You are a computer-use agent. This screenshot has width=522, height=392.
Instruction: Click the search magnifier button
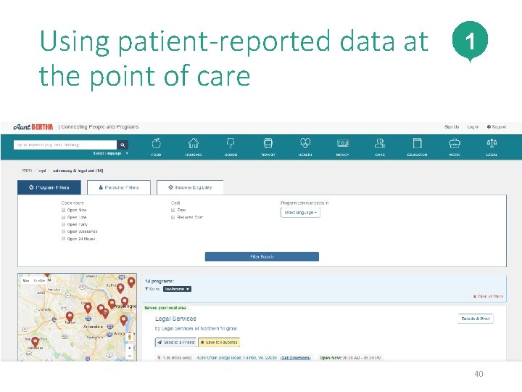pyautogui.click(x=123, y=144)
